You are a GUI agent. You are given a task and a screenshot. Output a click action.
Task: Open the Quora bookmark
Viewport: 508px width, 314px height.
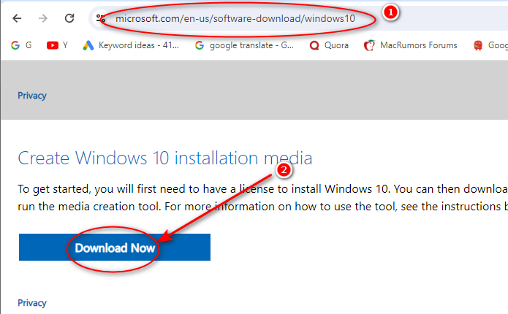click(329, 45)
